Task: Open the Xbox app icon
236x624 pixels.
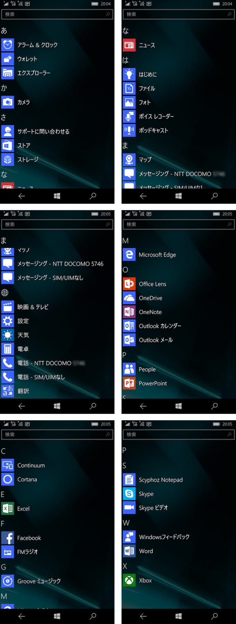Action: click(129, 580)
